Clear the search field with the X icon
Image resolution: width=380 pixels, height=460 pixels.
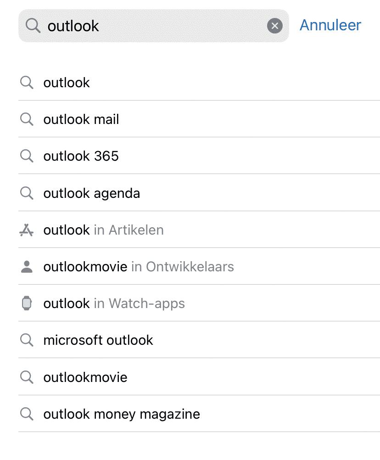[275, 26]
